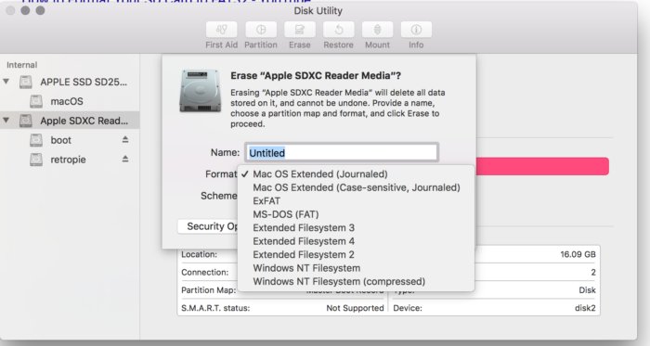This screenshot has height=346, width=650.
Task: Click the Erase toolbar icon
Action: tap(299, 30)
